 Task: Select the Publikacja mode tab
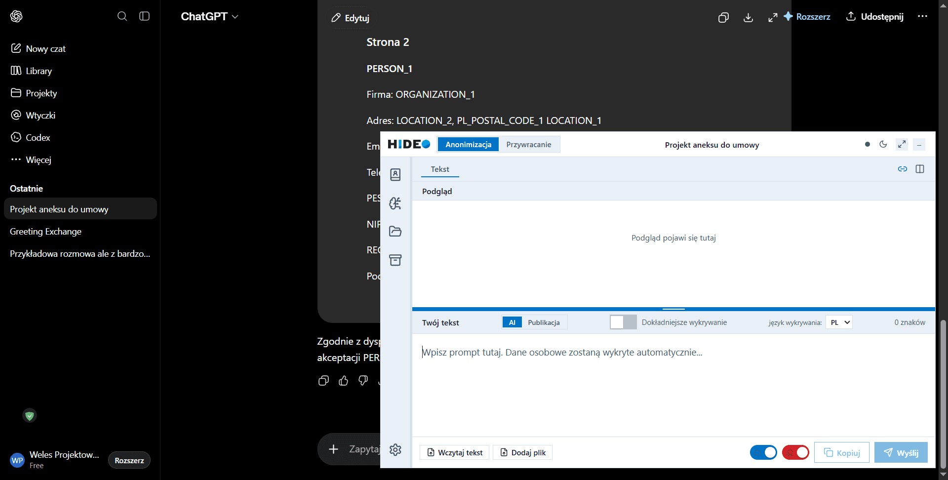point(544,322)
